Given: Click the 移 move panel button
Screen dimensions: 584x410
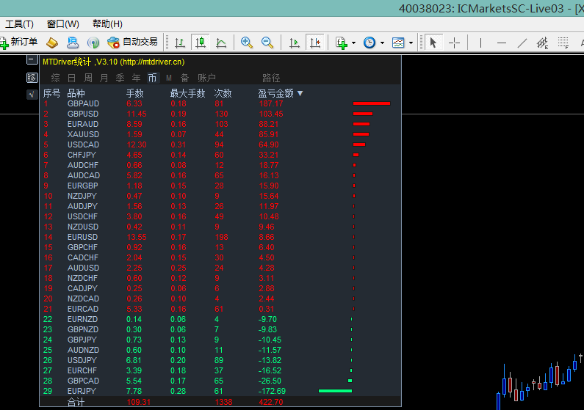Looking at the screenshot, I should coord(32,78).
